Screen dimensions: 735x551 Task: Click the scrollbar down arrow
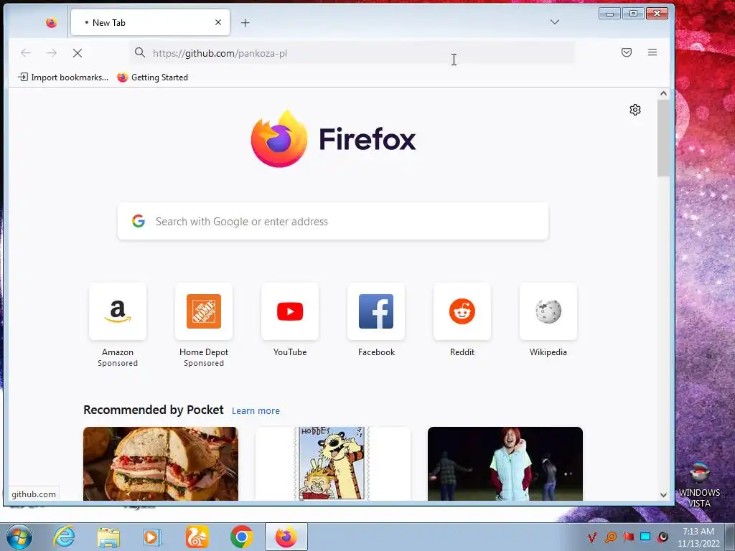point(663,495)
